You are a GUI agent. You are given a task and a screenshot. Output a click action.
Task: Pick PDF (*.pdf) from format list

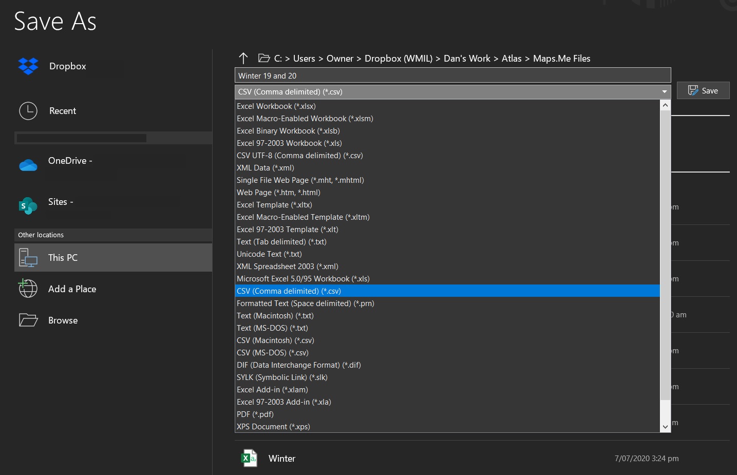(x=255, y=414)
